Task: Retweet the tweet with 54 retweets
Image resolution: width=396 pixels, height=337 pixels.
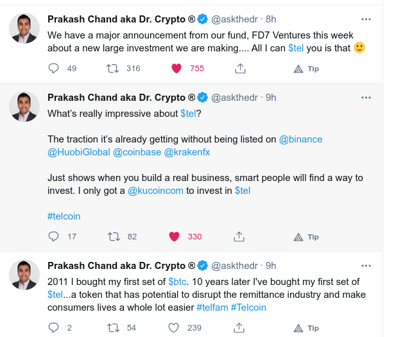Action: pos(113,328)
